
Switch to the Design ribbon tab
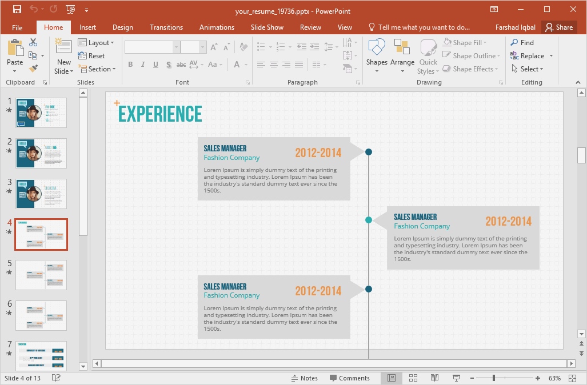[x=122, y=27]
